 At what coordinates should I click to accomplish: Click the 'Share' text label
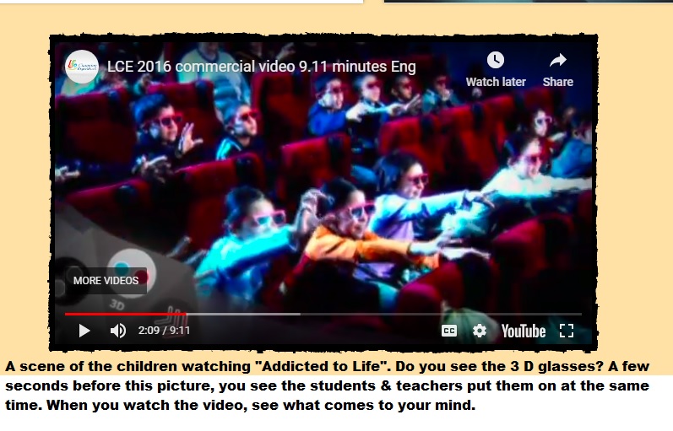[x=558, y=82]
